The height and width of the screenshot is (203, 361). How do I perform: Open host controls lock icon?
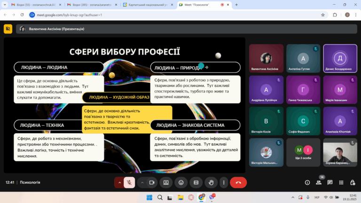coord(353,182)
